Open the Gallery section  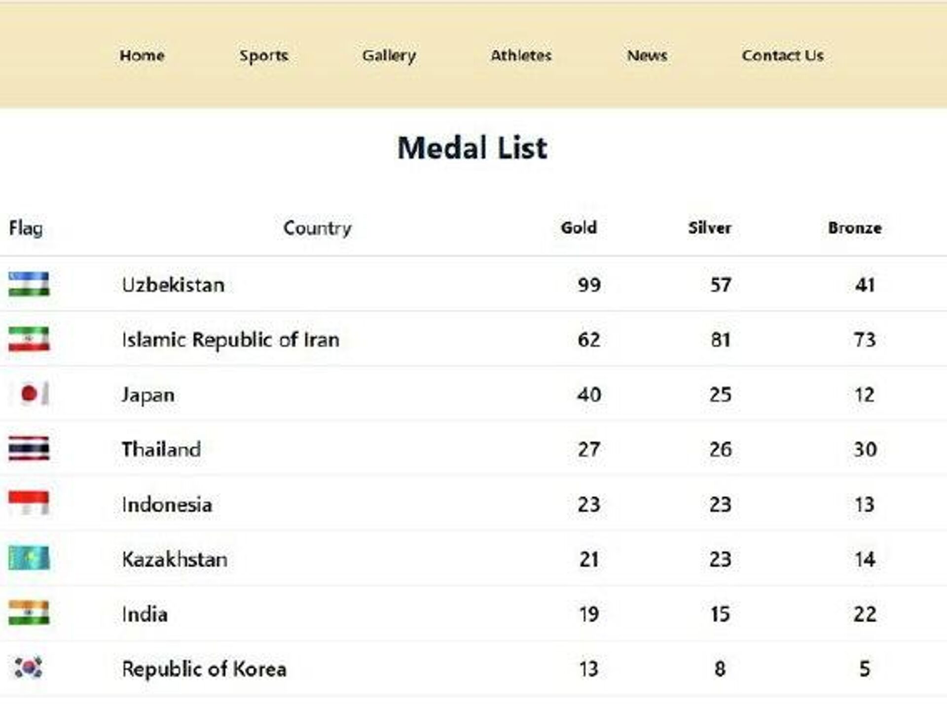click(389, 56)
